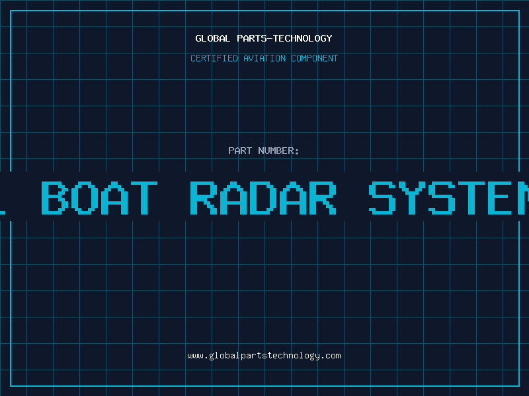Click the word GLOBAL in the header

[x=213, y=38]
